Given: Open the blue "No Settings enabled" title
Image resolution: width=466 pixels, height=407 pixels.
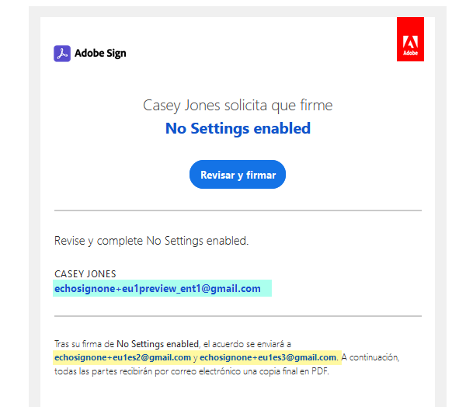Looking at the screenshot, I should tap(238, 128).
